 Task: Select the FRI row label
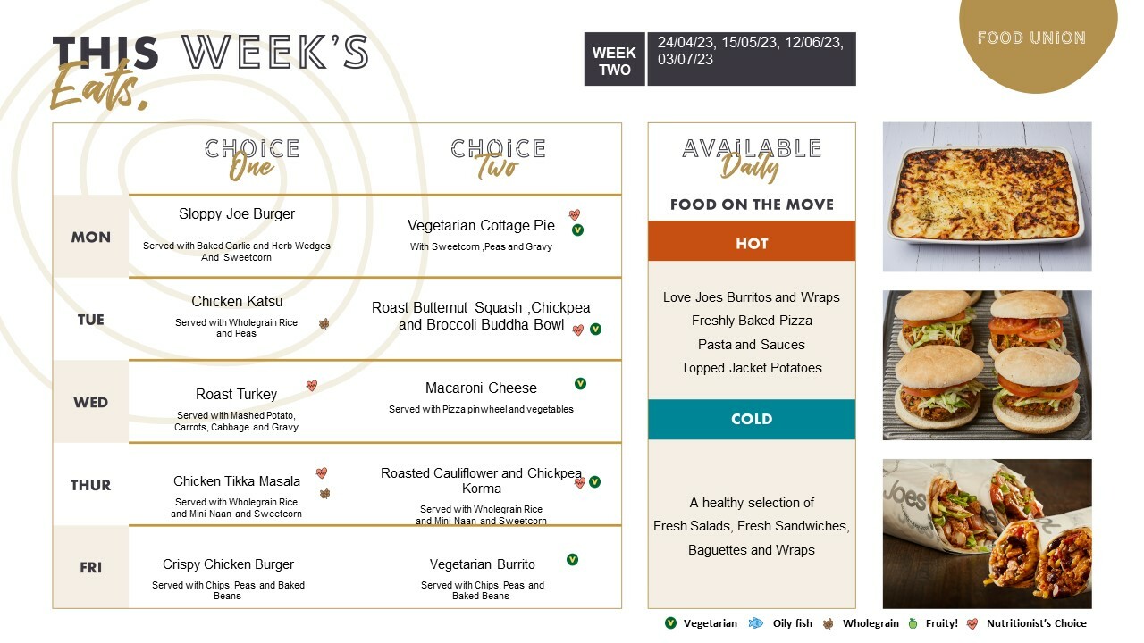[91, 567]
